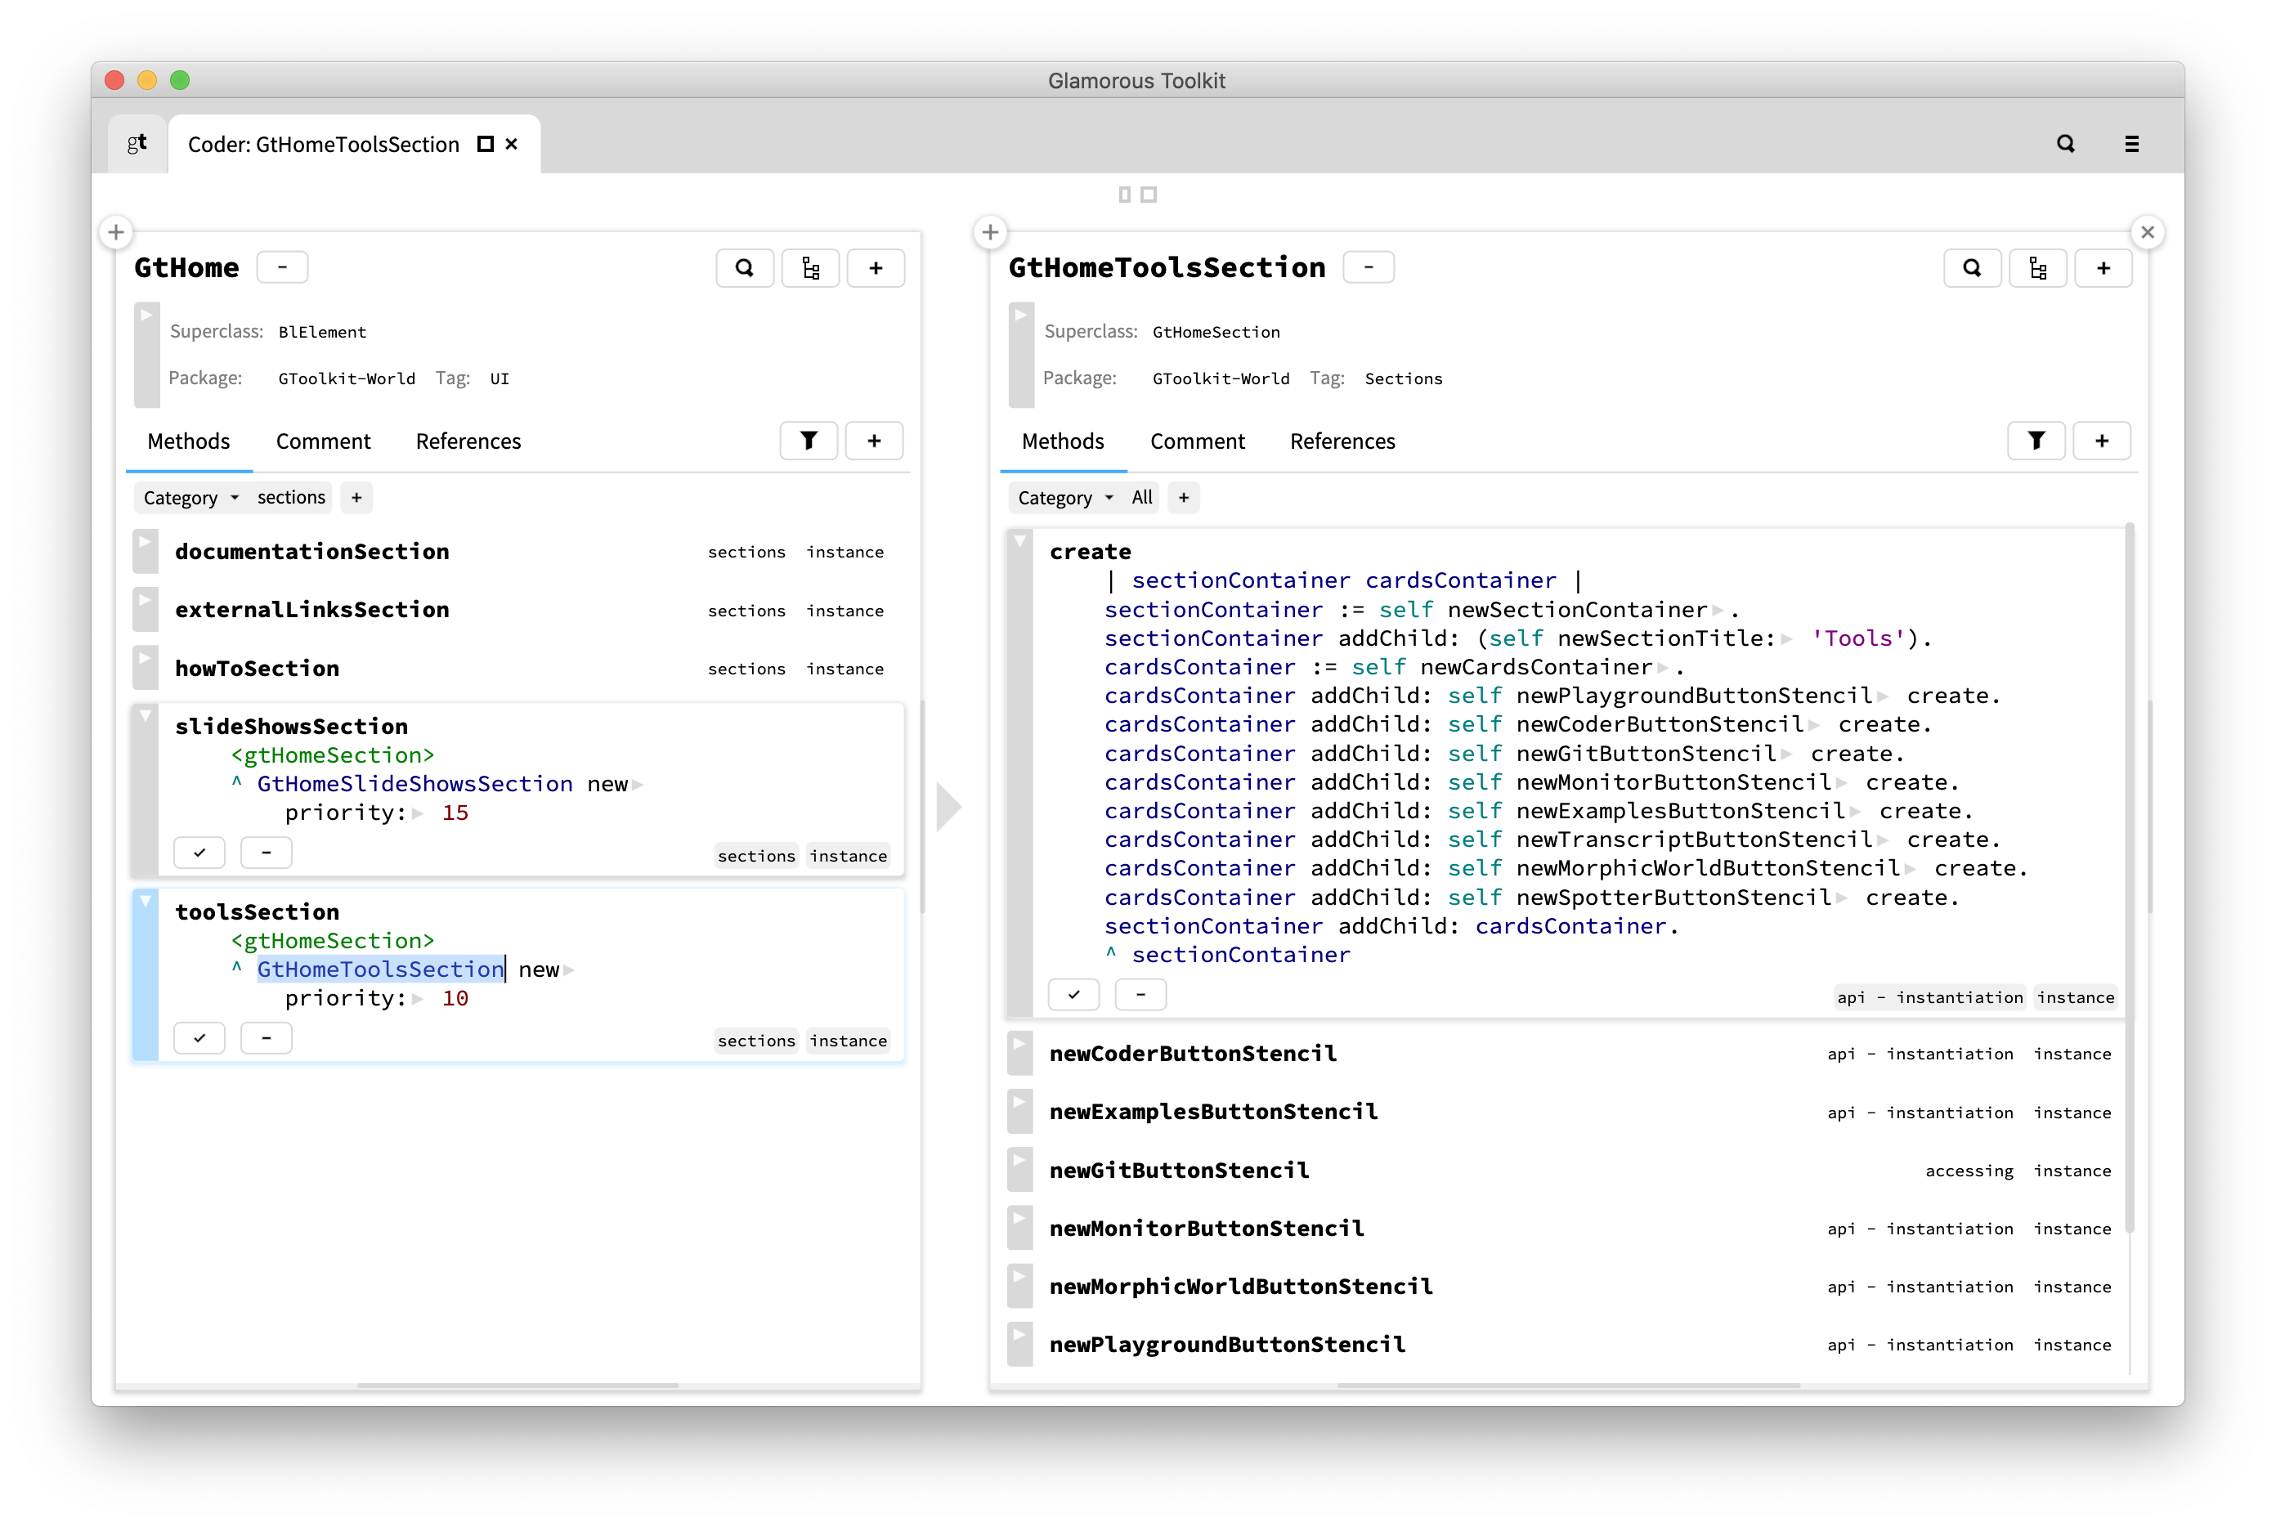Open the gt home tab

coord(137,144)
